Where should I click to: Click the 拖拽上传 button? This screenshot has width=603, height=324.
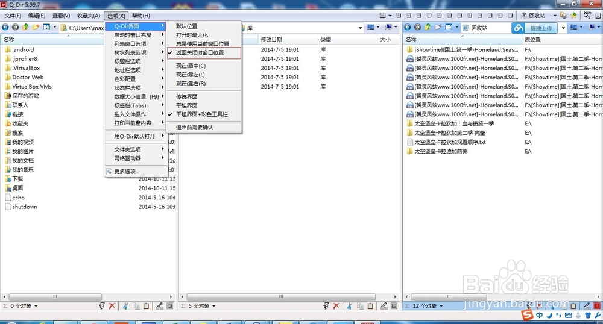pos(541,28)
